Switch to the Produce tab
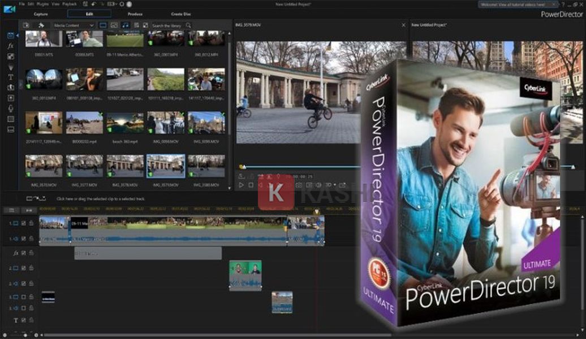This screenshot has width=586, height=339. [135, 14]
